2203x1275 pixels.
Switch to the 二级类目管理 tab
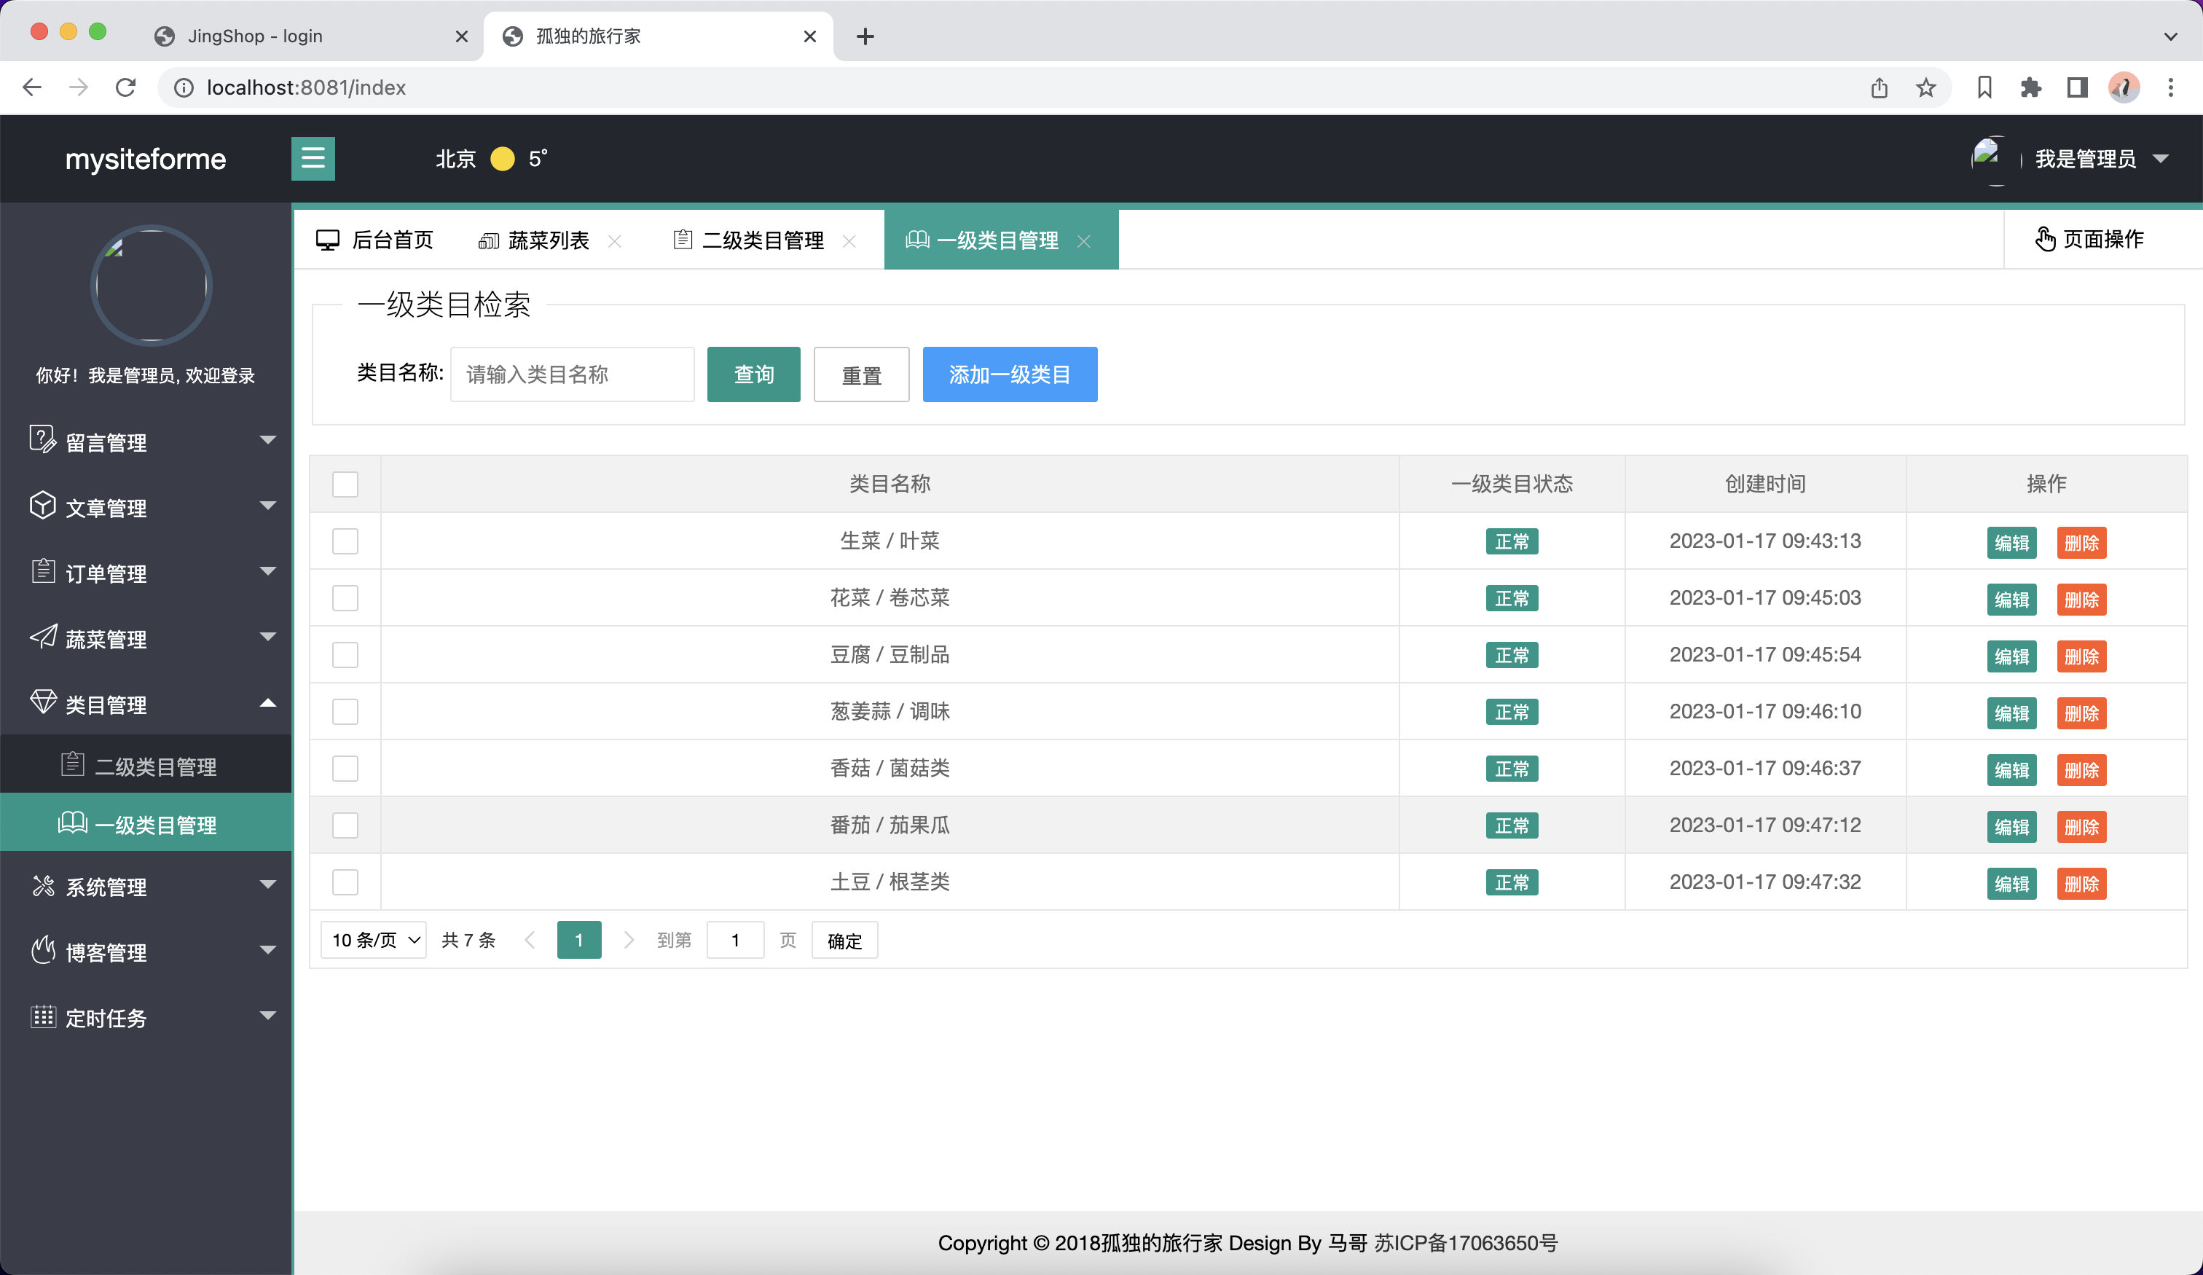[x=761, y=240]
